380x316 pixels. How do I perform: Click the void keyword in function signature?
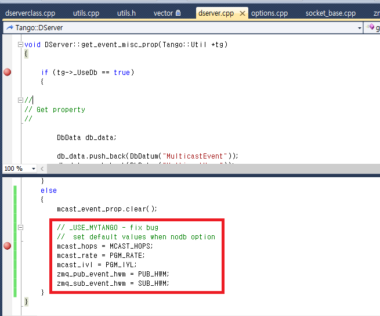(x=32, y=45)
